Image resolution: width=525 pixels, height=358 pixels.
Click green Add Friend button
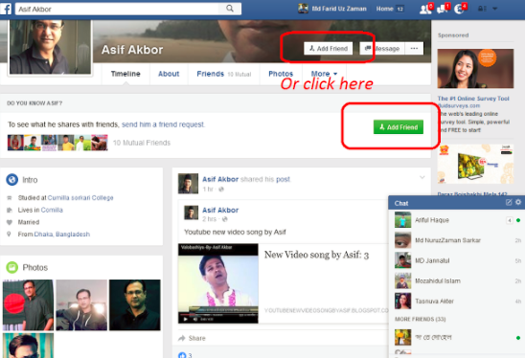pos(399,127)
